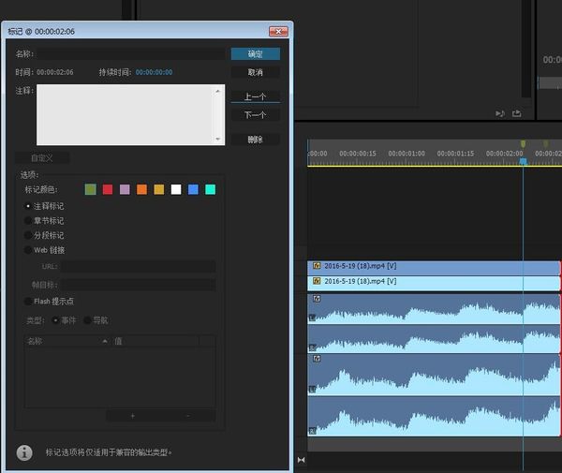562x473 pixels.
Task: Go to previous marker with 上一个
Action: click(x=255, y=96)
